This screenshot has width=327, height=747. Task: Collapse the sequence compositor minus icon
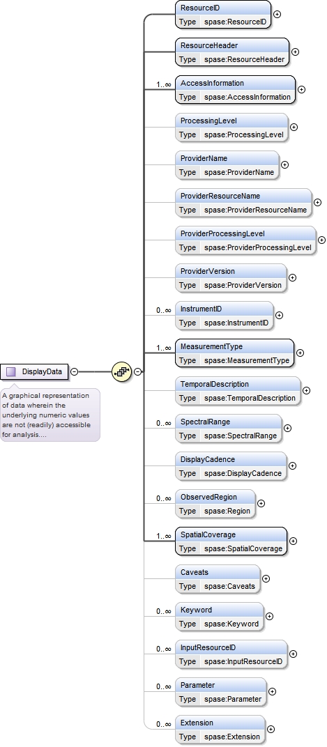click(138, 371)
